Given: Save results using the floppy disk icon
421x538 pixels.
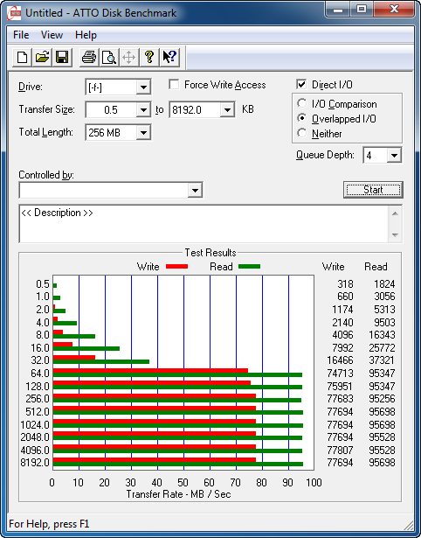Looking at the screenshot, I should [x=62, y=58].
